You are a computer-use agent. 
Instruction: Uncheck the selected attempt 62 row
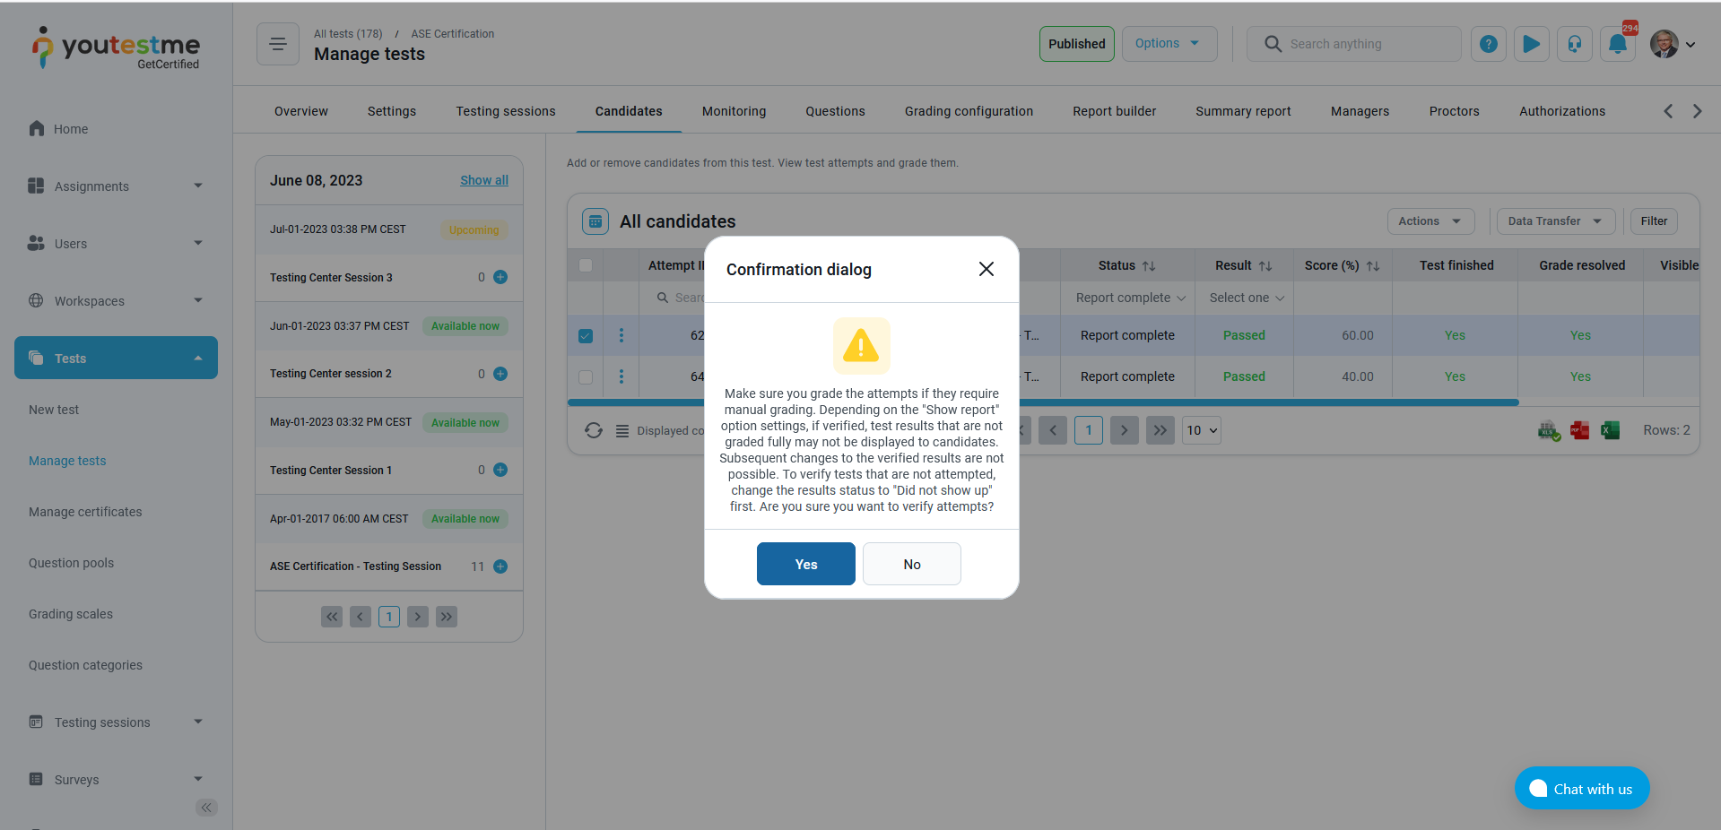(x=586, y=335)
